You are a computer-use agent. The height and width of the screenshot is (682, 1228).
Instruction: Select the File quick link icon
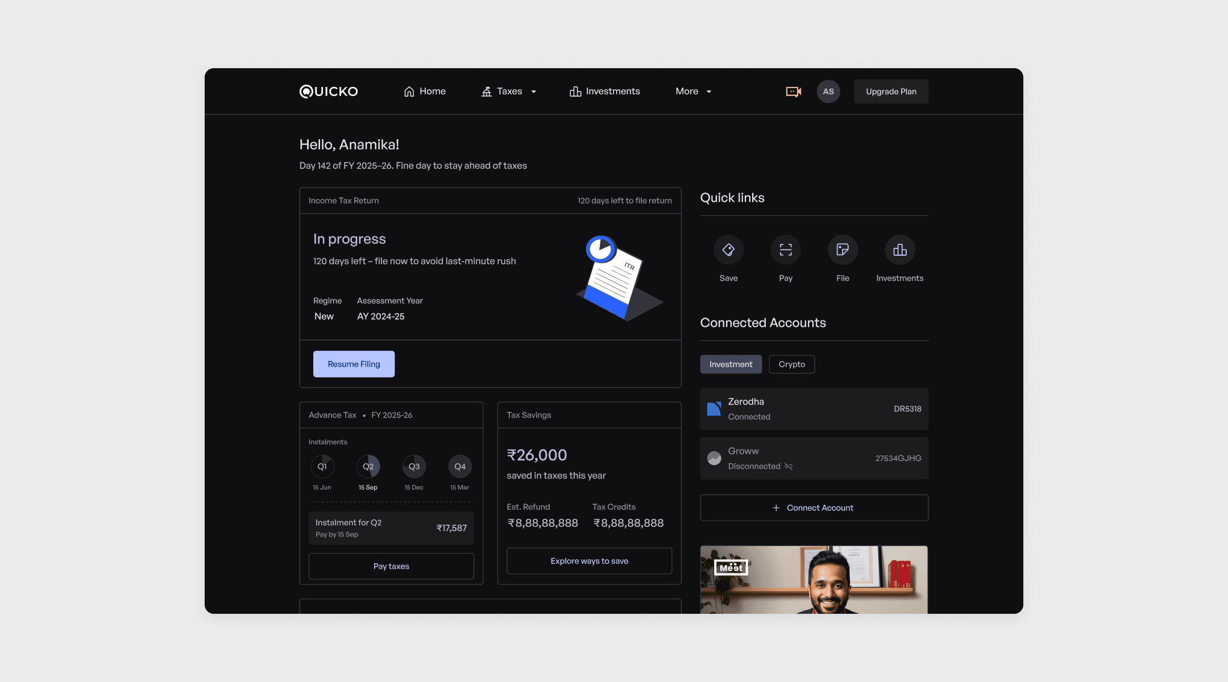[843, 250]
